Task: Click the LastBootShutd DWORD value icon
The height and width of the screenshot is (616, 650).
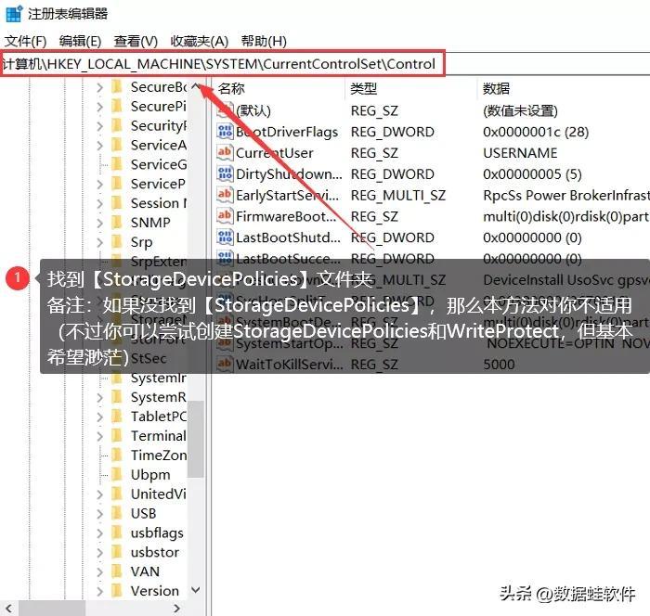Action: click(225, 237)
